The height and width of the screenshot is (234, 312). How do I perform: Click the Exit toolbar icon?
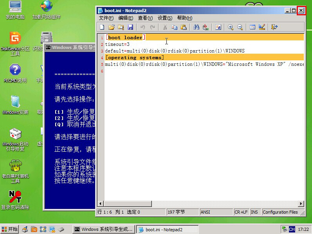274,27
